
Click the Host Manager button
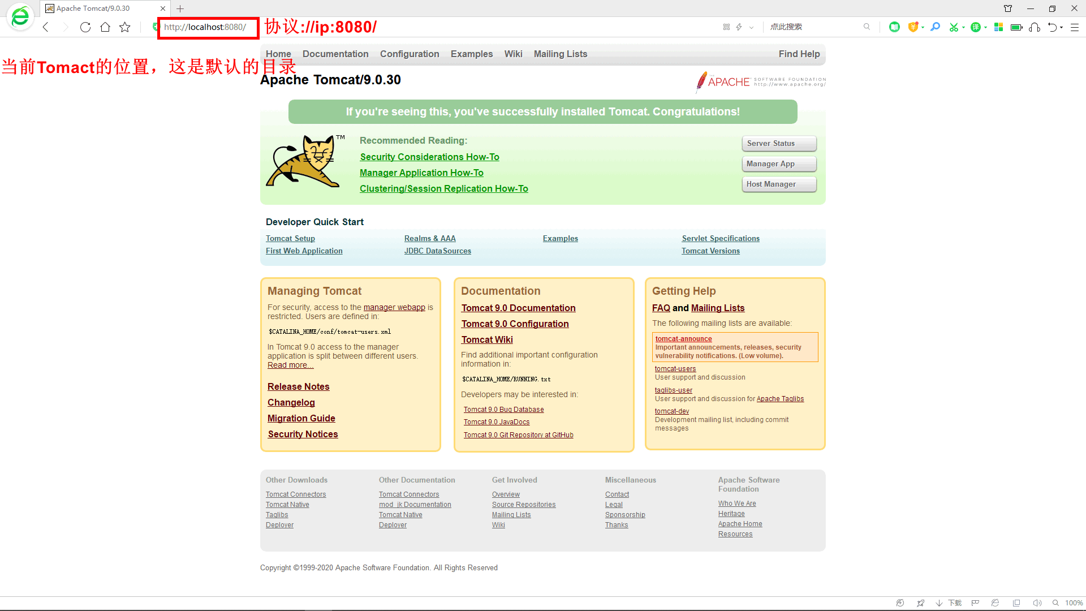coord(779,184)
